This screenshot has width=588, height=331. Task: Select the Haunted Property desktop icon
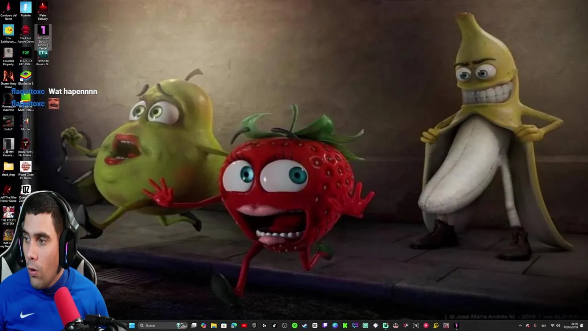click(8, 57)
